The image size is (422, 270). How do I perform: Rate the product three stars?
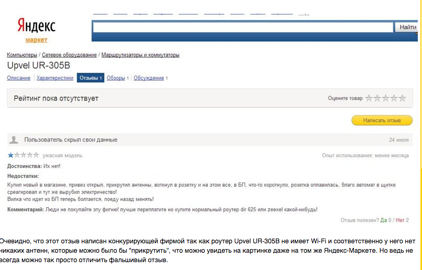(385, 98)
